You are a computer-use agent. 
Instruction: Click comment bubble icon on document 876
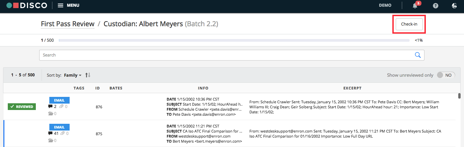(50, 106)
